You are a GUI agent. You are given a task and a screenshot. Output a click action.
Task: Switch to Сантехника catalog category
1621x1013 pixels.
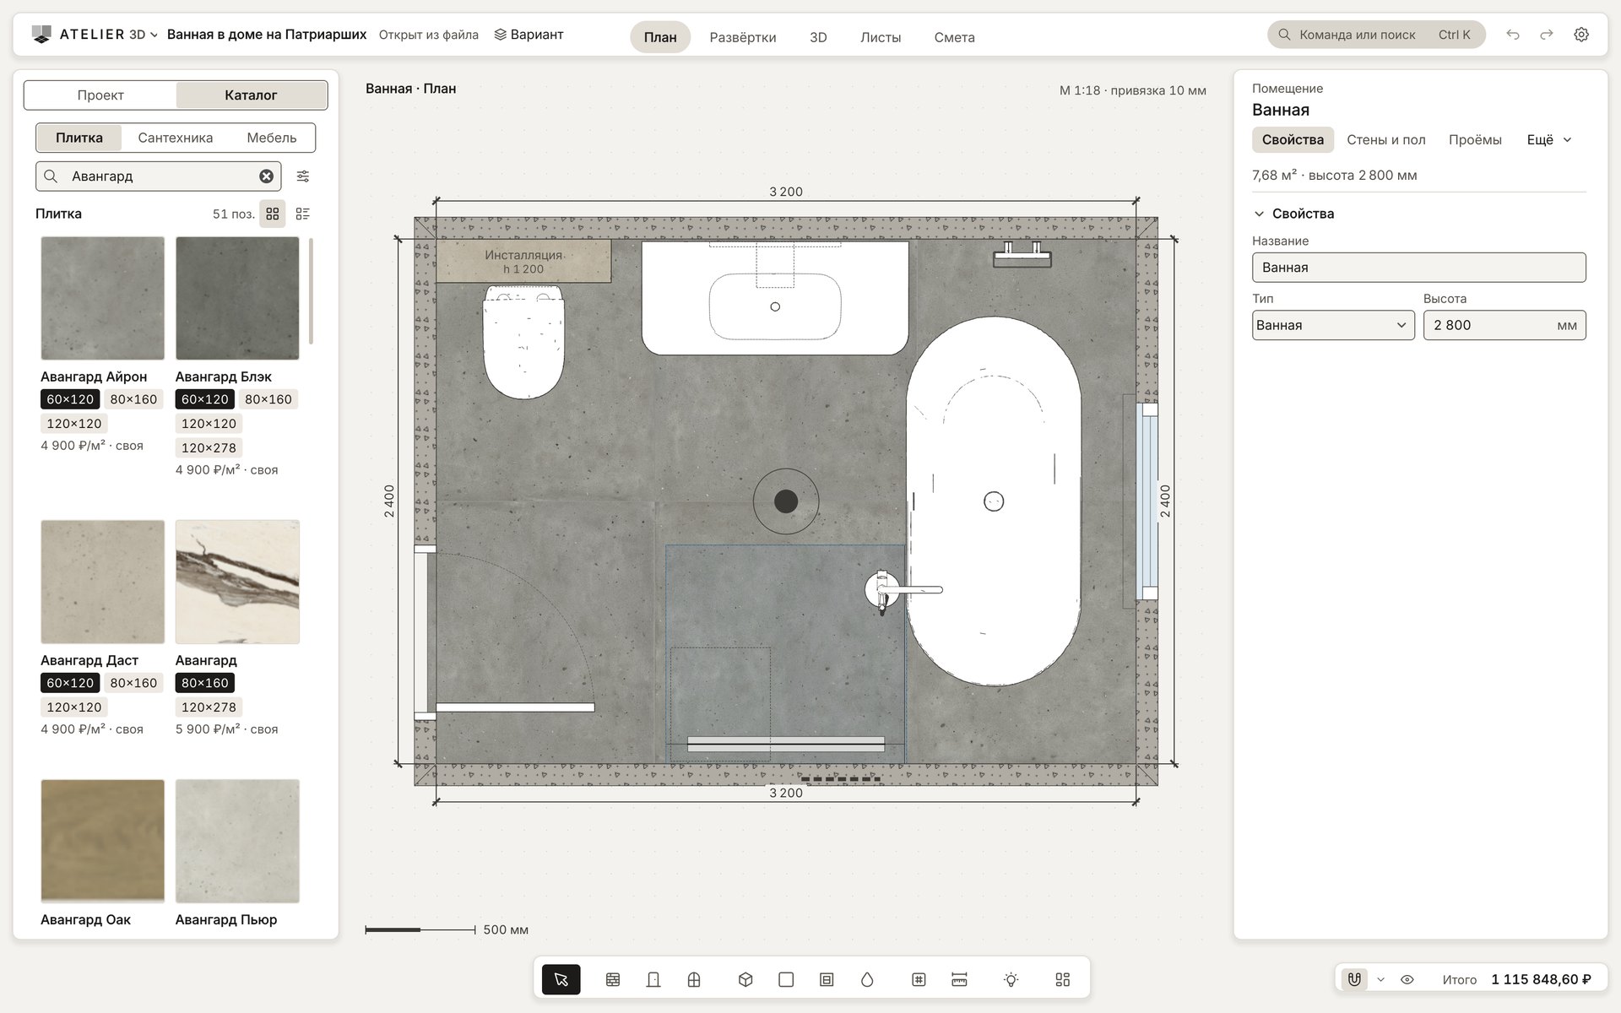pos(176,138)
